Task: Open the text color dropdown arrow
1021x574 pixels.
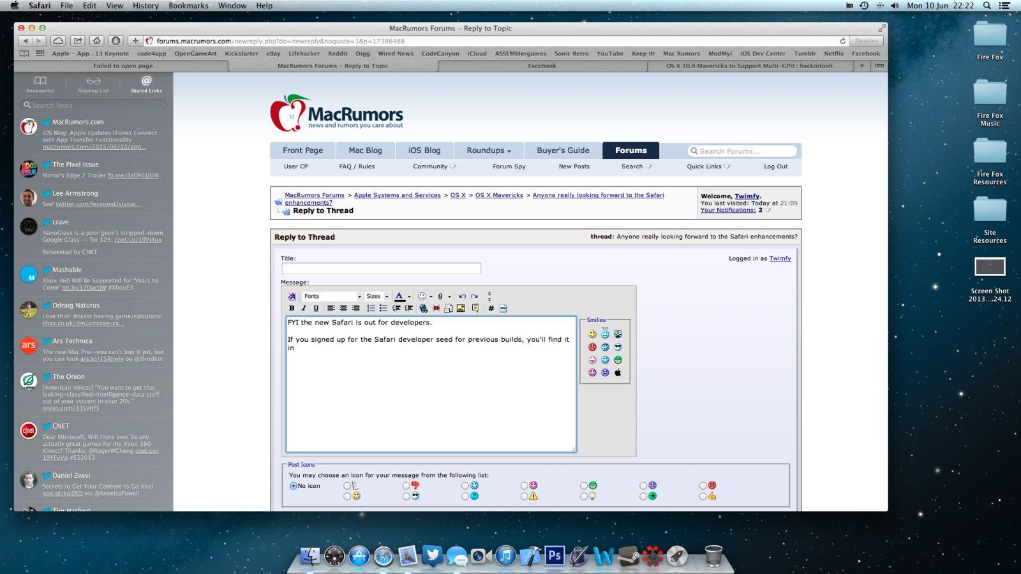Action: click(409, 297)
